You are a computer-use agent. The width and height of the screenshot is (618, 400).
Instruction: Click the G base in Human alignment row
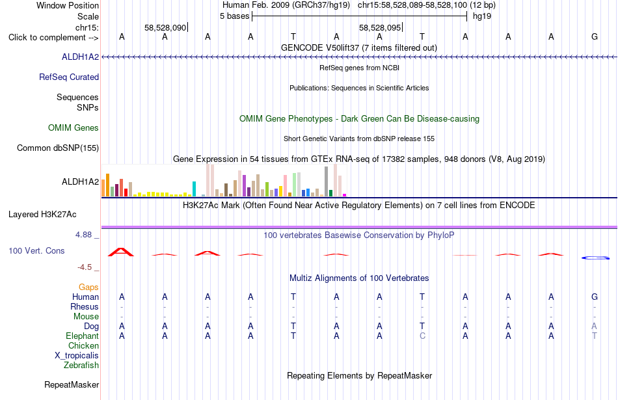coord(595,297)
